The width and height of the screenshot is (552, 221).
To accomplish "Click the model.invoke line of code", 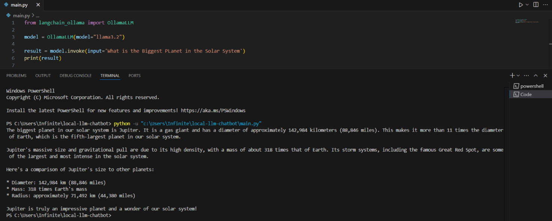I will coord(135,51).
